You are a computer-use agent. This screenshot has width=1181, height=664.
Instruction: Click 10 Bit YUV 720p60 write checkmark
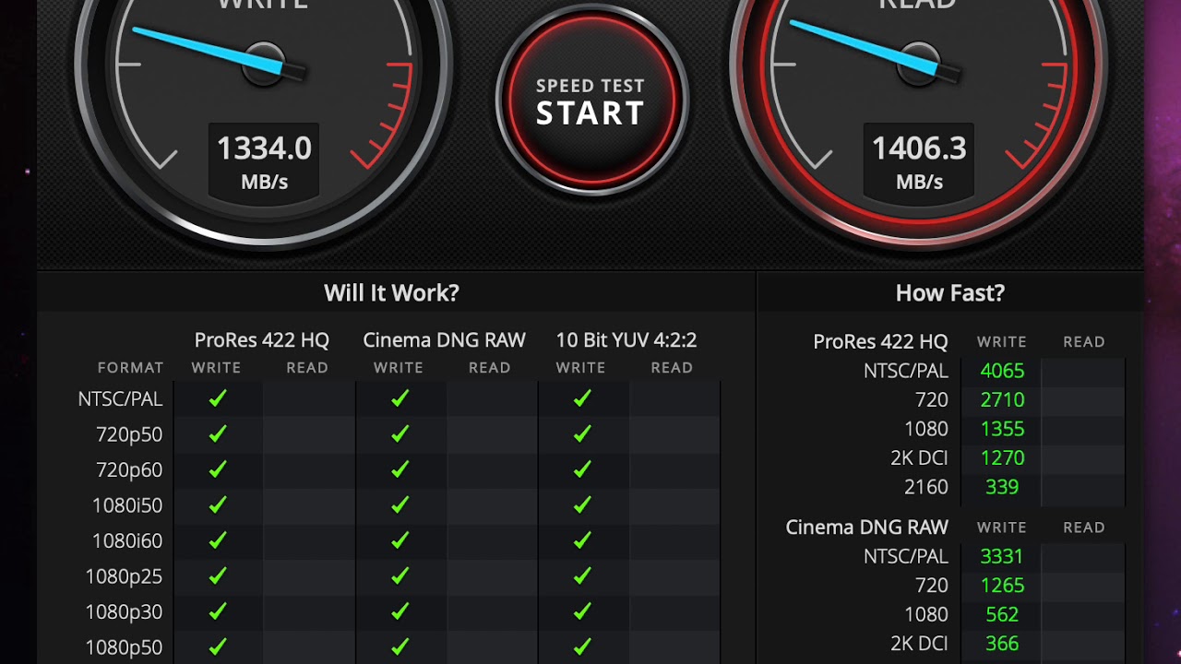pyautogui.click(x=582, y=469)
